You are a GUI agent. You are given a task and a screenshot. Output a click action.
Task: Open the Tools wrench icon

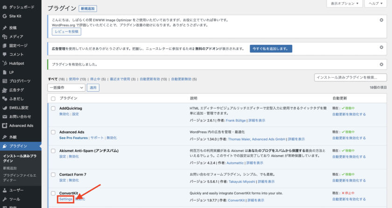coord(5,199)
